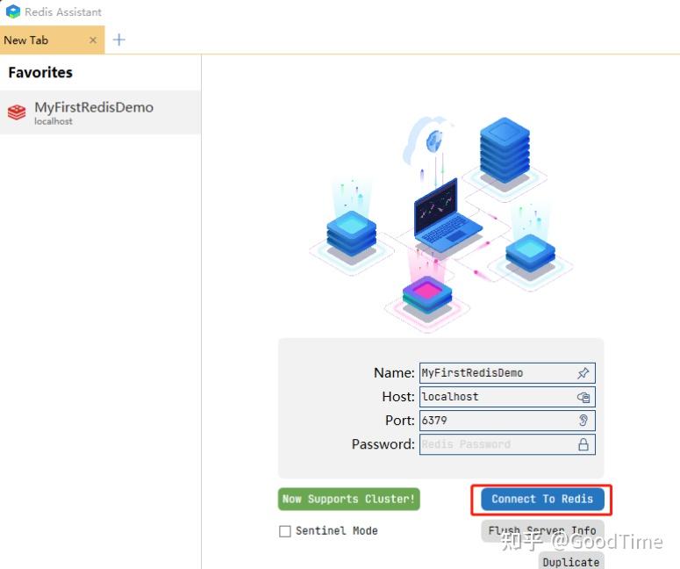Click the pin icon in Name field
Viewport: 680px width, 569px height.
point(583,373)
